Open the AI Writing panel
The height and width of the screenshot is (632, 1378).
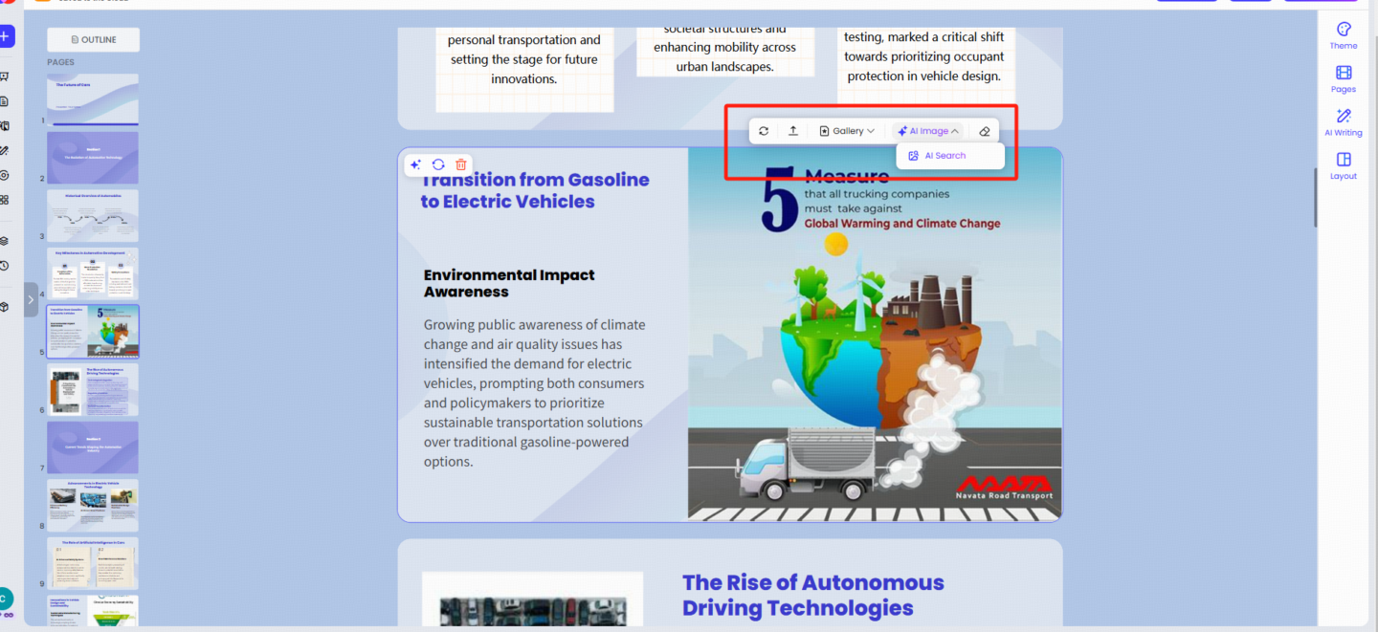pos(1344,120)
